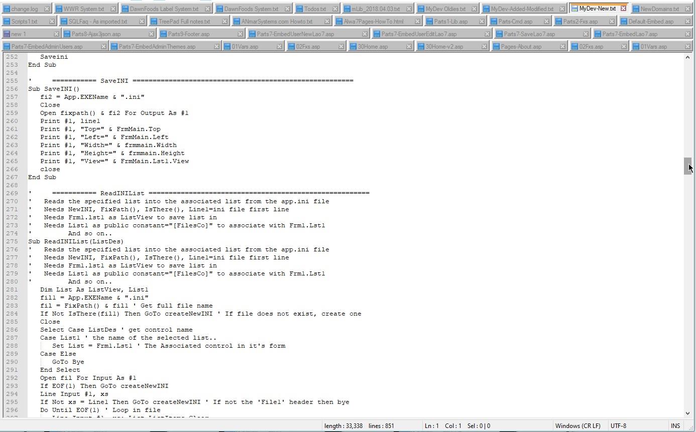The image size is (696, 432).
Task: Close the change.log tab
Action: (x=47, y=9)
